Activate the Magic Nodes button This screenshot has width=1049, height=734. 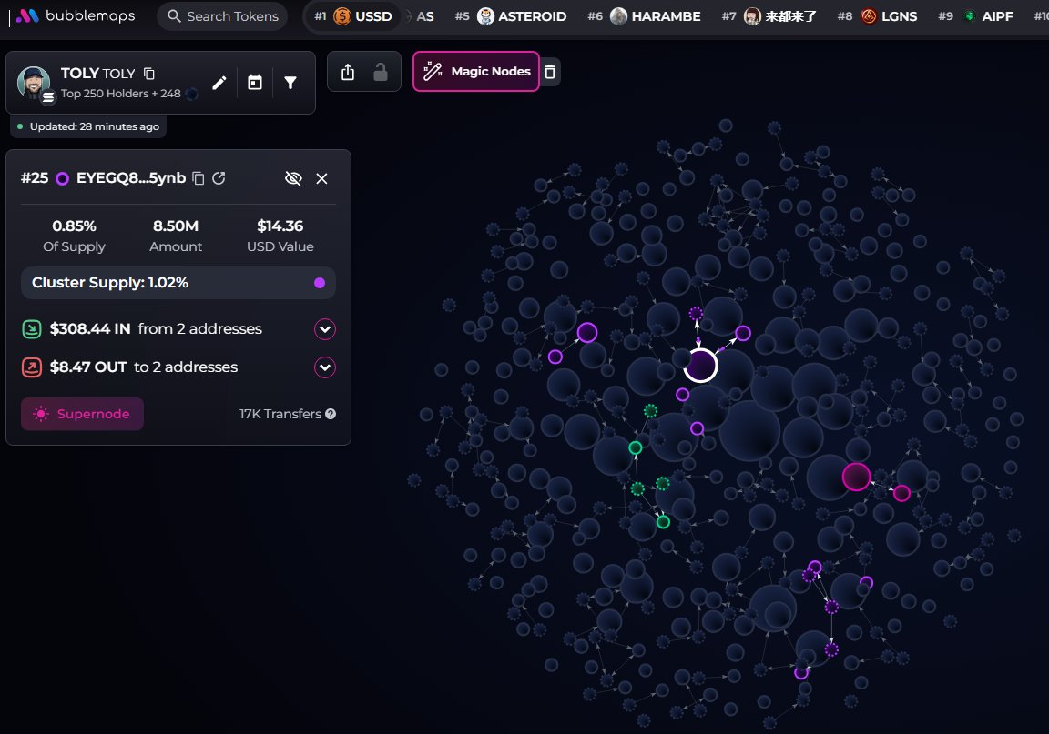tap(475, 71)
